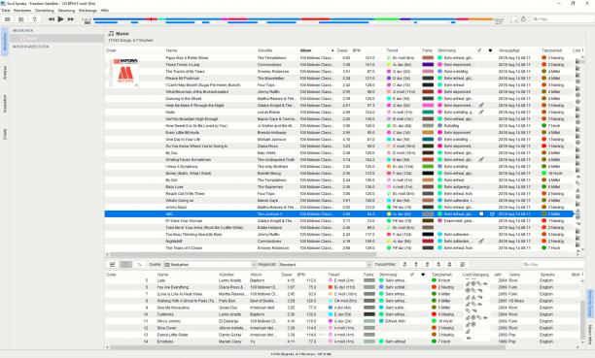The width and height of the screenshot is (595, 358).
Task: Sort the upper table by the BPM column
Action: [x=356, y=50]
